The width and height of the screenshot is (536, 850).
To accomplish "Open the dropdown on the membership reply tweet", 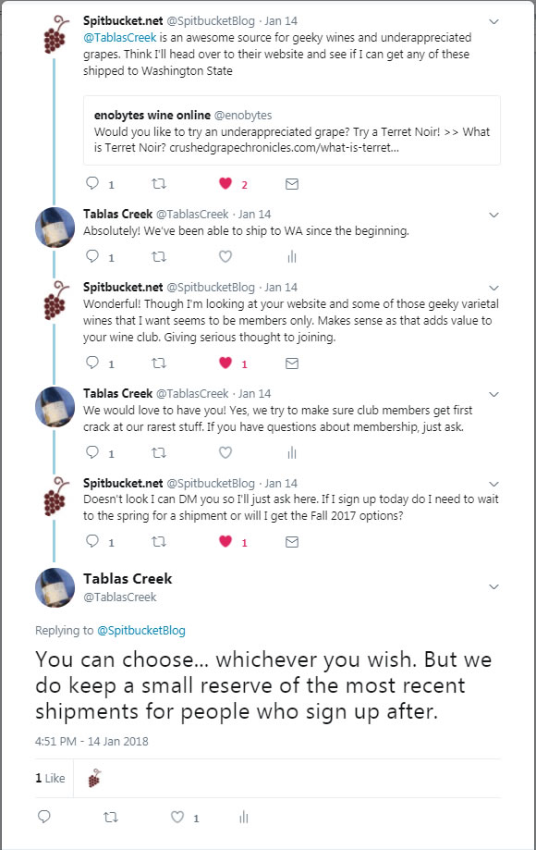I will pos(493,393).
